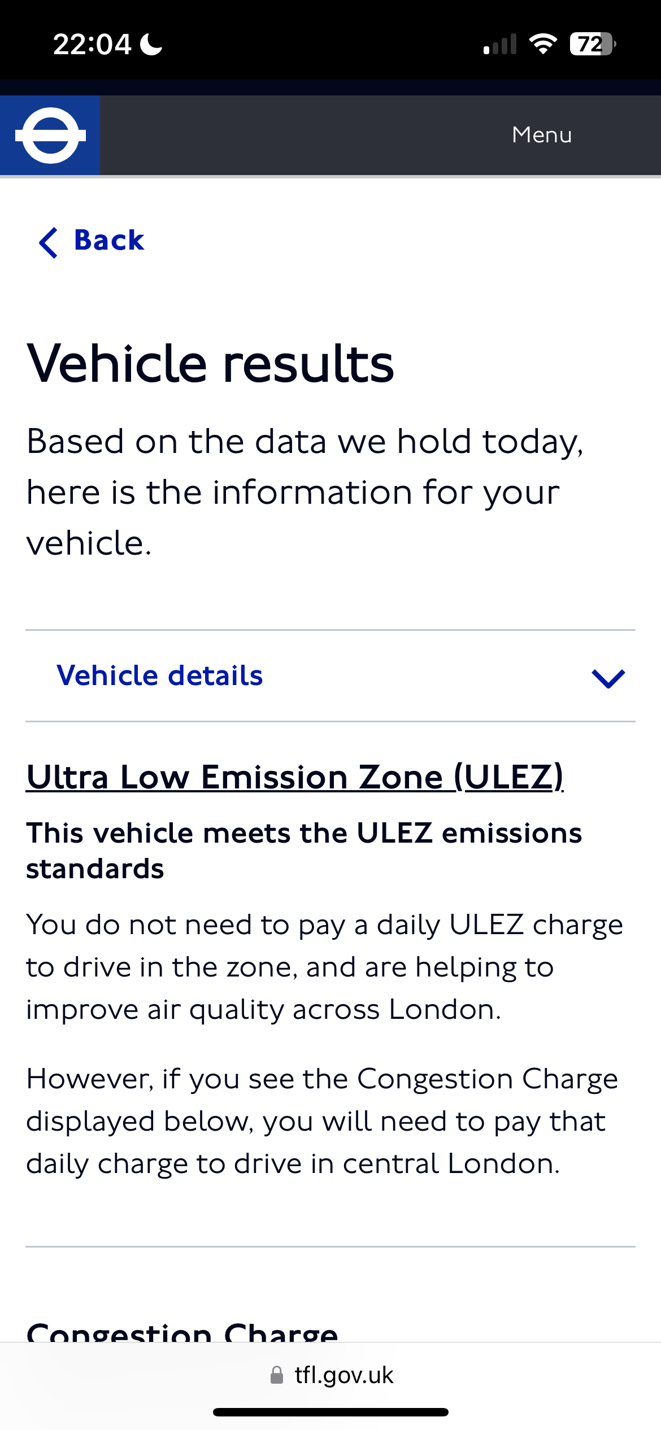661x1430 pixels.
Task: Select the Vehicle results heading
Action: [x=210, y=364]
